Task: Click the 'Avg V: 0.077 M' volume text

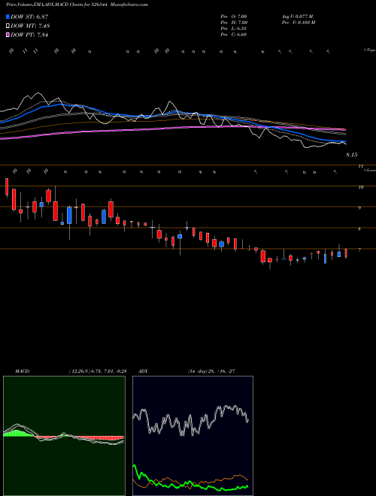Action: [x=297, y=17]
